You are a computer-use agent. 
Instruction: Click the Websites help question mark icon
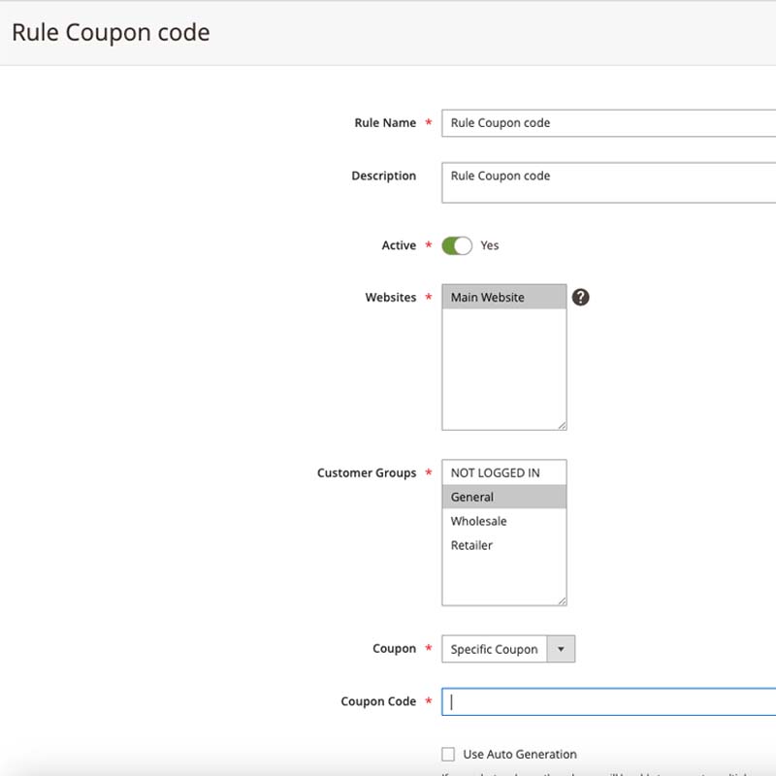580,297
